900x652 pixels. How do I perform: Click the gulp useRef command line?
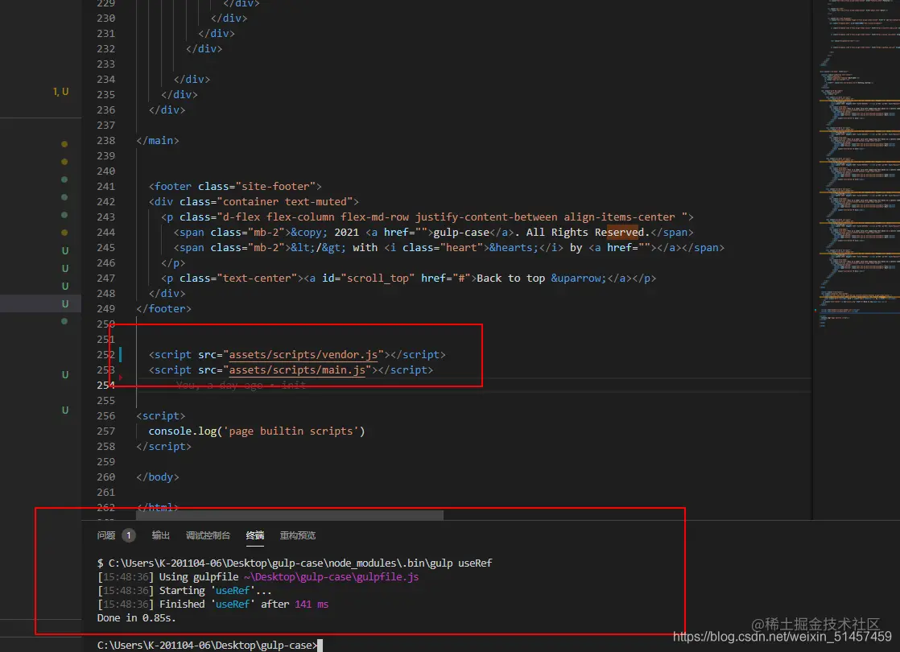295,563
